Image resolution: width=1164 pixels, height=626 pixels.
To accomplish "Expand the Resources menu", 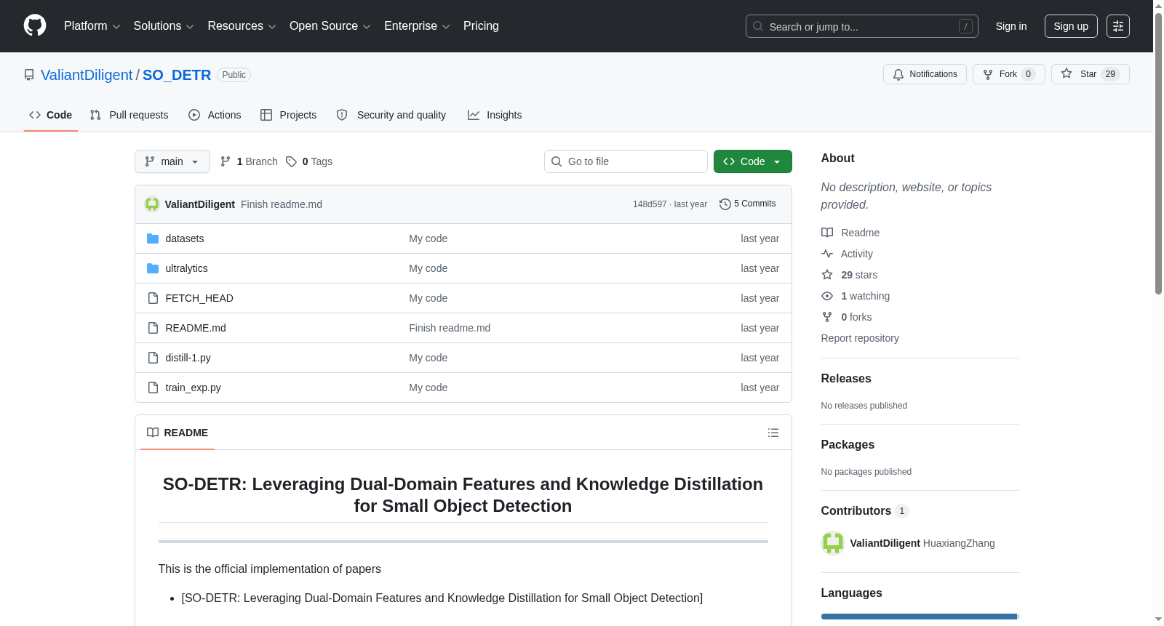I will pos(242,26).
